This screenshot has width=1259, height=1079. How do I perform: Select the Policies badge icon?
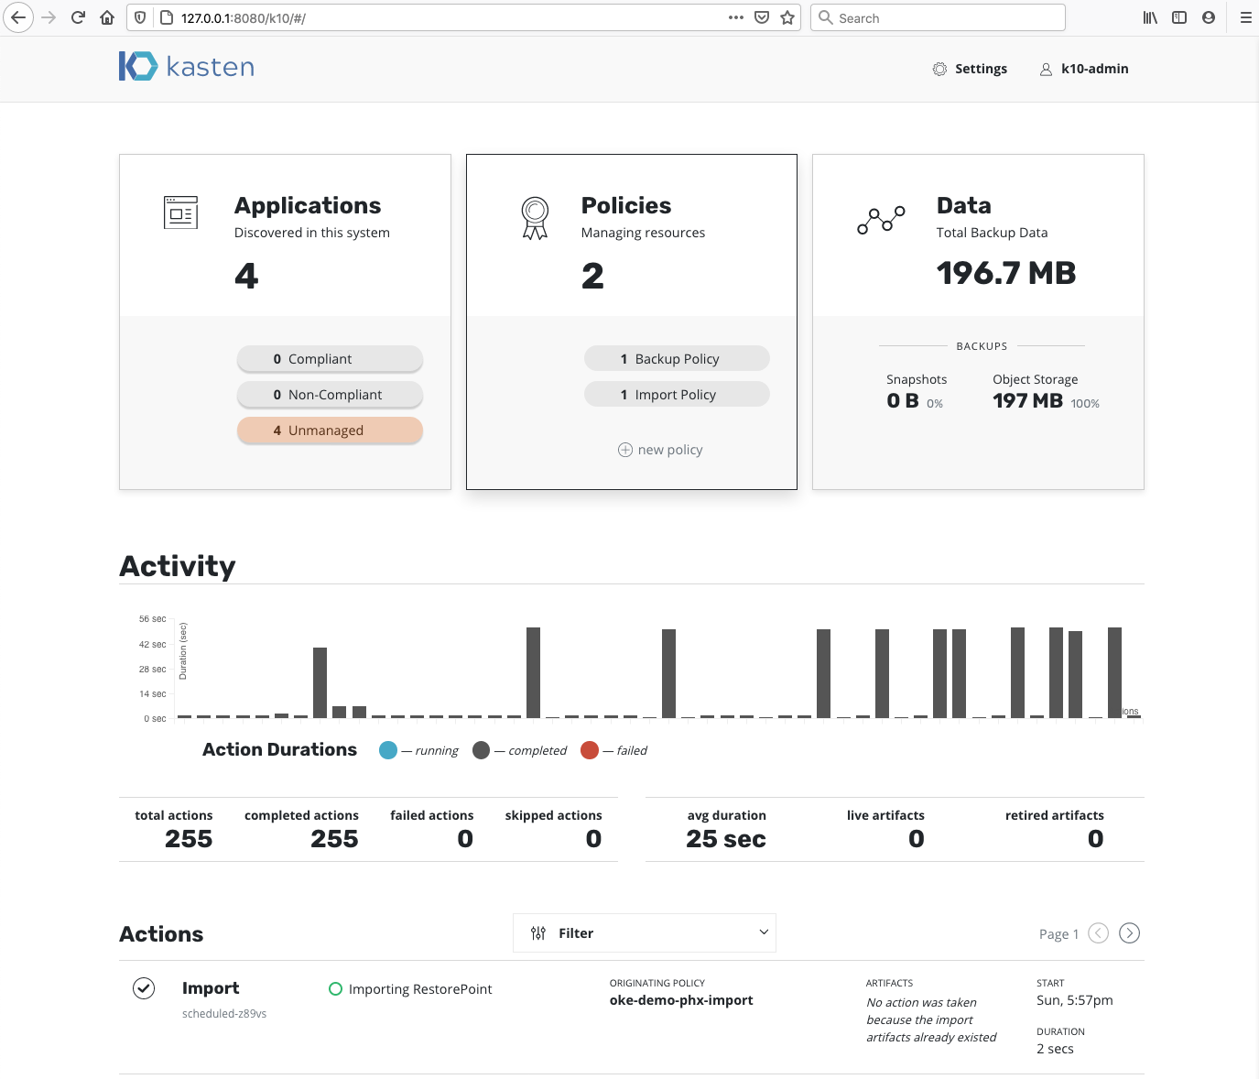point(534,218)
